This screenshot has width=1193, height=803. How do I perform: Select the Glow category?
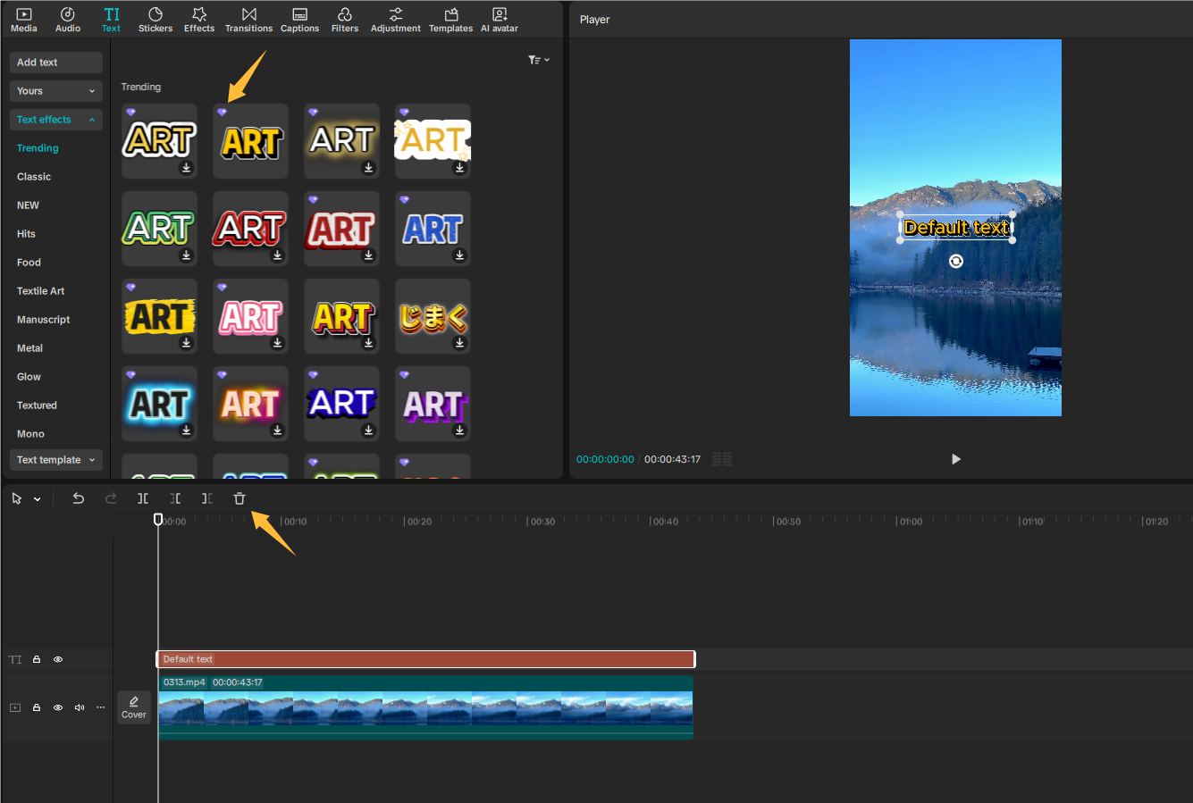(x=28, y=376)
